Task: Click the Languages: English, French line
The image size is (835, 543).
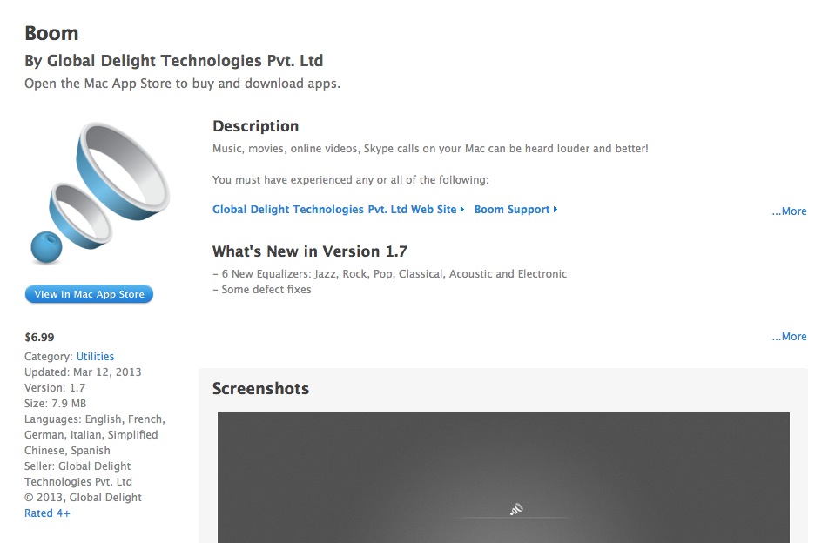Action: (95, 419)
